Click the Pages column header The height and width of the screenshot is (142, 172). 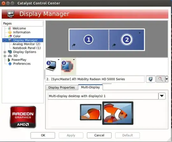[23, 24]
